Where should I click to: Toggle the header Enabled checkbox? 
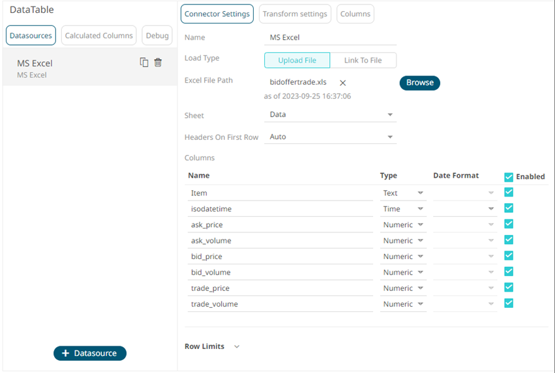509,176
